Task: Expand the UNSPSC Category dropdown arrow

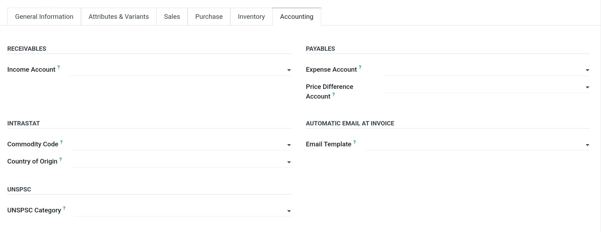Action: (x=289, y=211)
